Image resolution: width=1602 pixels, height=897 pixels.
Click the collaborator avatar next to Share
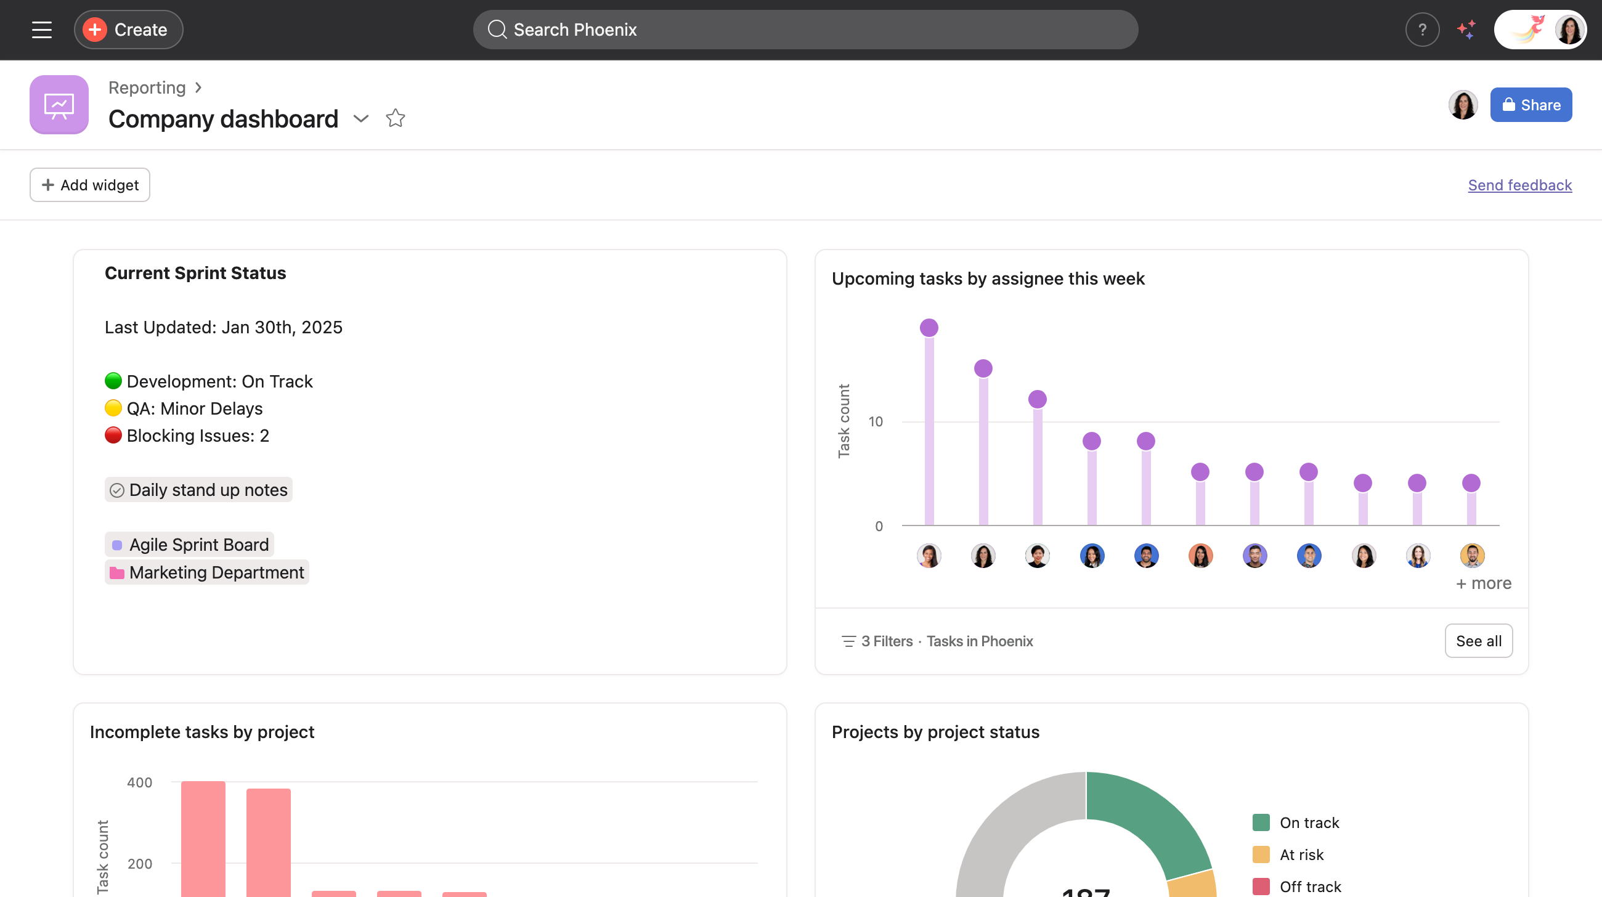click(x=1463, y=105)
